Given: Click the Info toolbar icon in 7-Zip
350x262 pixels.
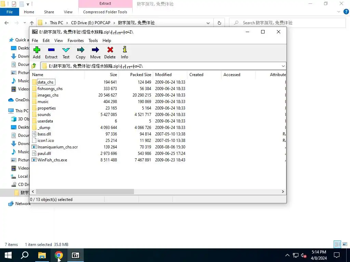Looking at the screenshot, I should (124, 49).
